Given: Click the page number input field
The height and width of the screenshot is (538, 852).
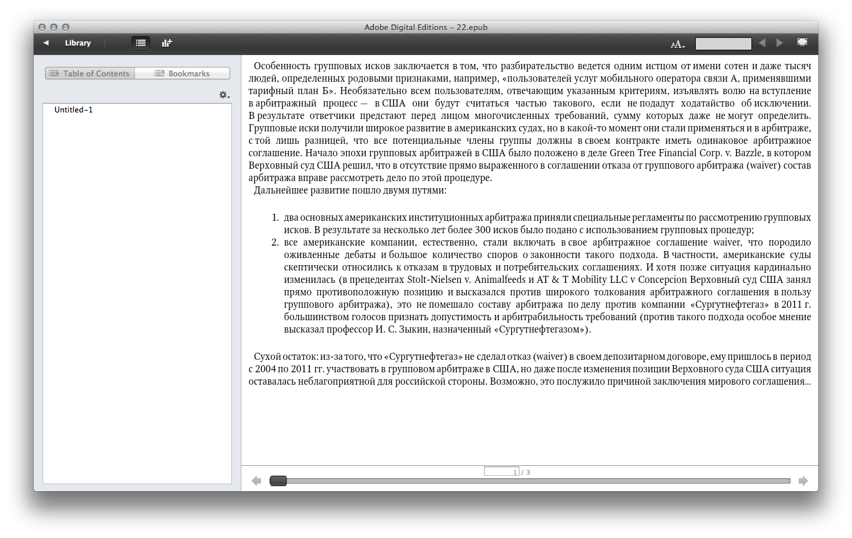Looking at the screenshot, I should (501, 472).
